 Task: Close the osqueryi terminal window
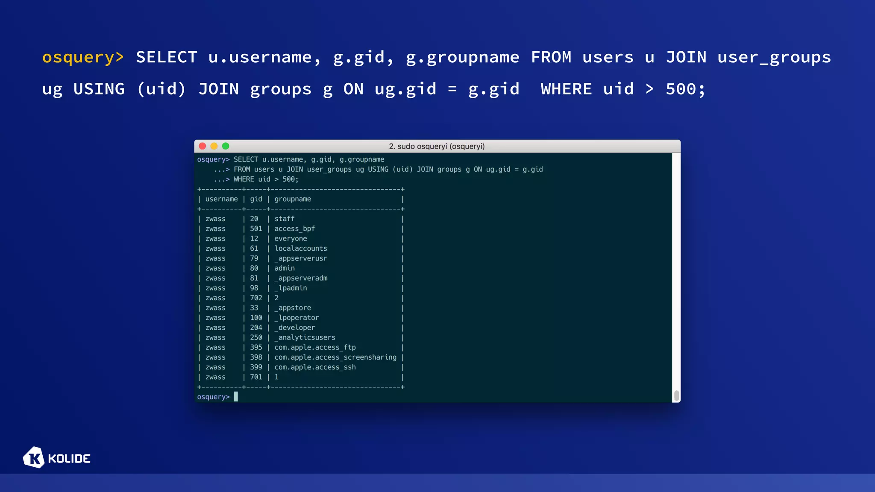[203, 146]
